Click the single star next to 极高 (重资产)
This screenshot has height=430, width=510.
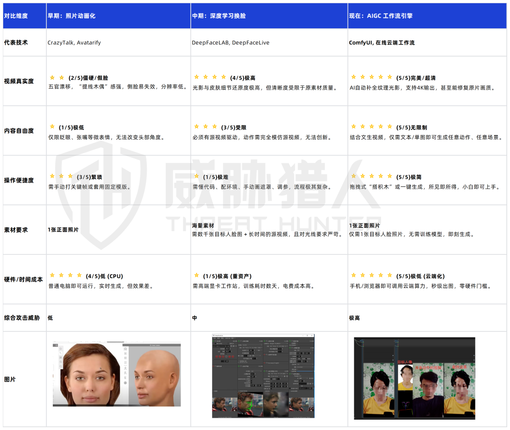click(x=196, y=276)
